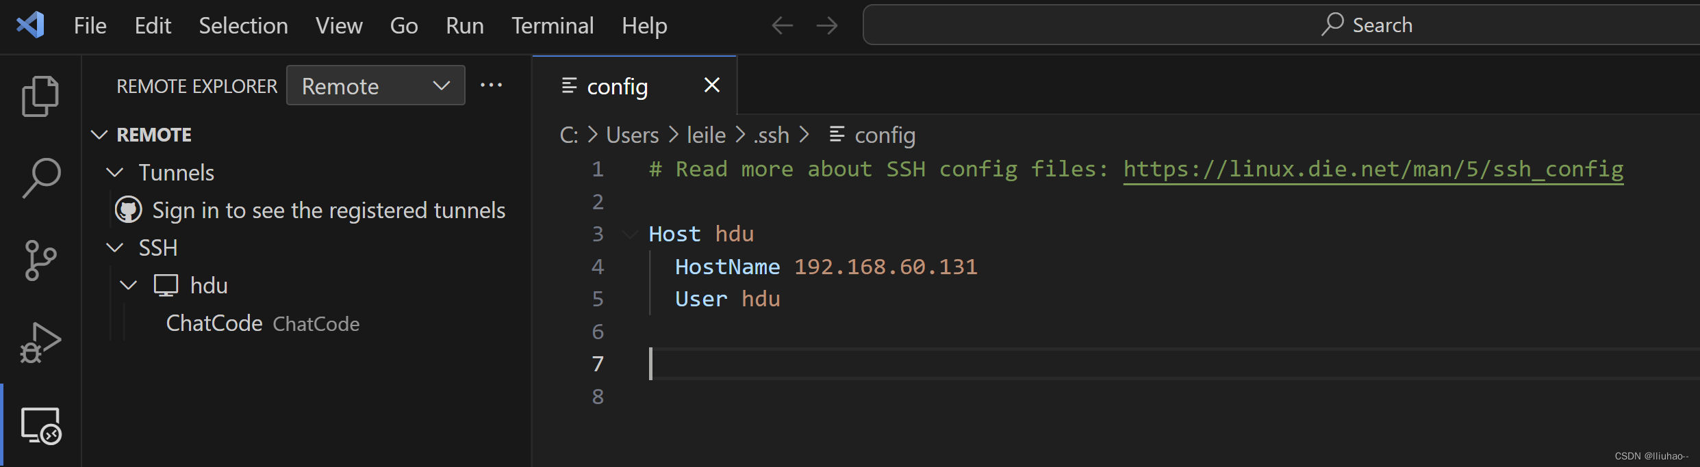Open the Run and Debug view

[40, 343]
